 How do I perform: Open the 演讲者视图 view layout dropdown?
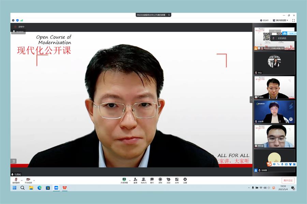(x=281, y=20)
